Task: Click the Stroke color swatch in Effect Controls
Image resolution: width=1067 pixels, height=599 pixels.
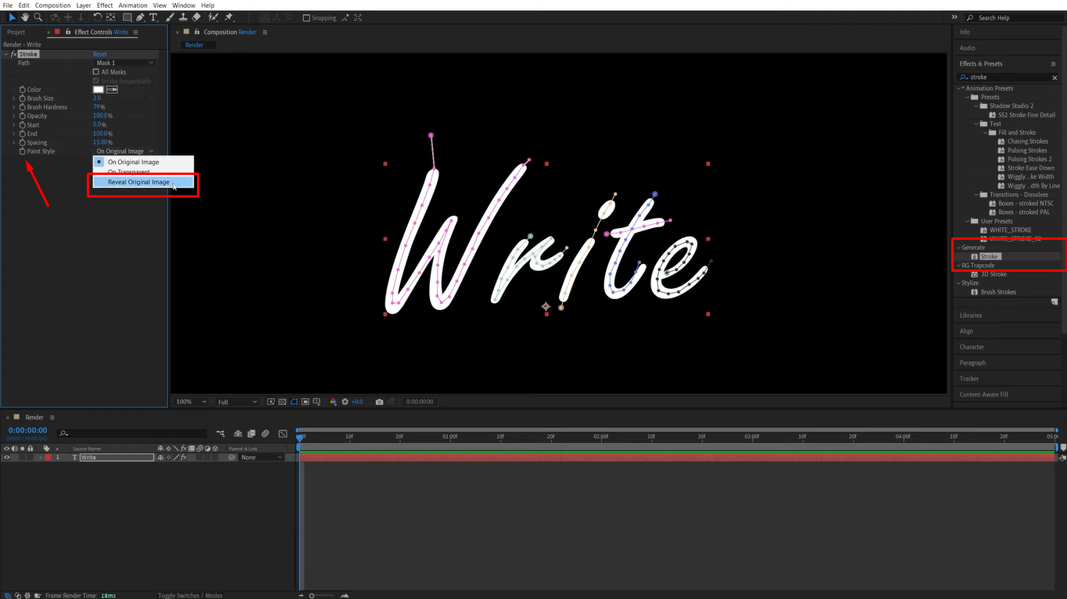Action: tap(97, 89)
